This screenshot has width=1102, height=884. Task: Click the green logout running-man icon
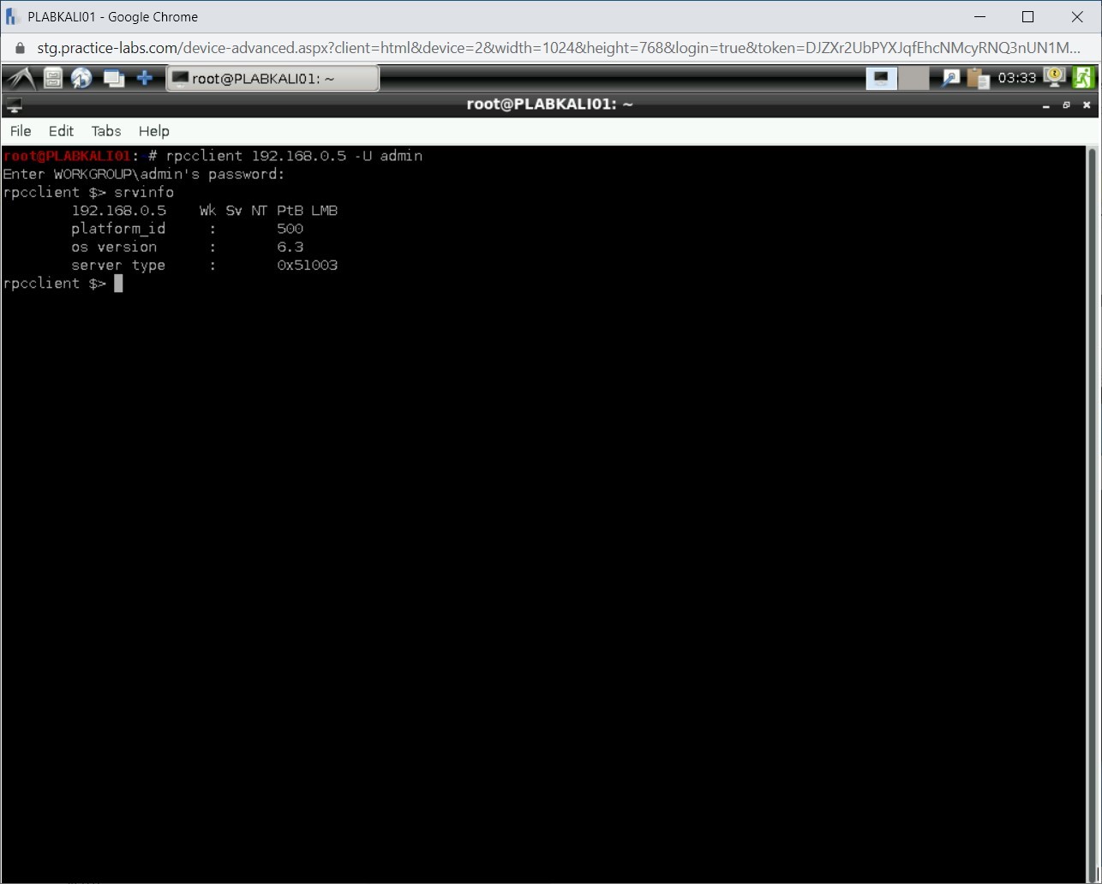pos(1083,77)
